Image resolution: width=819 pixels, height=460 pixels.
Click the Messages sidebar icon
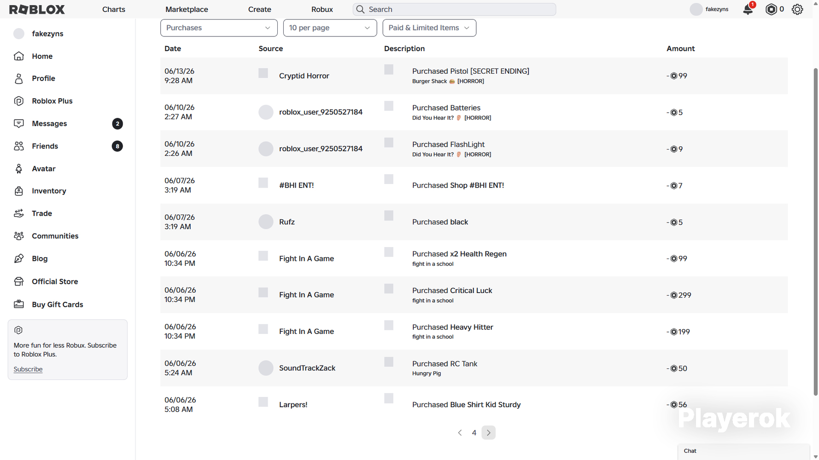pyautogui.click(x=19, y=124)
